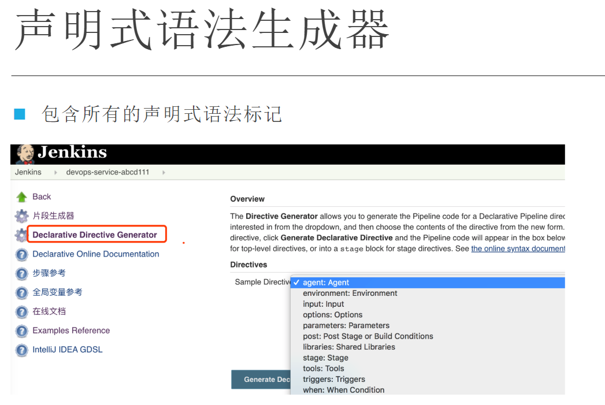Select 'stage: Stage' option
The image size is (605, 405).
tap(428, 358)
